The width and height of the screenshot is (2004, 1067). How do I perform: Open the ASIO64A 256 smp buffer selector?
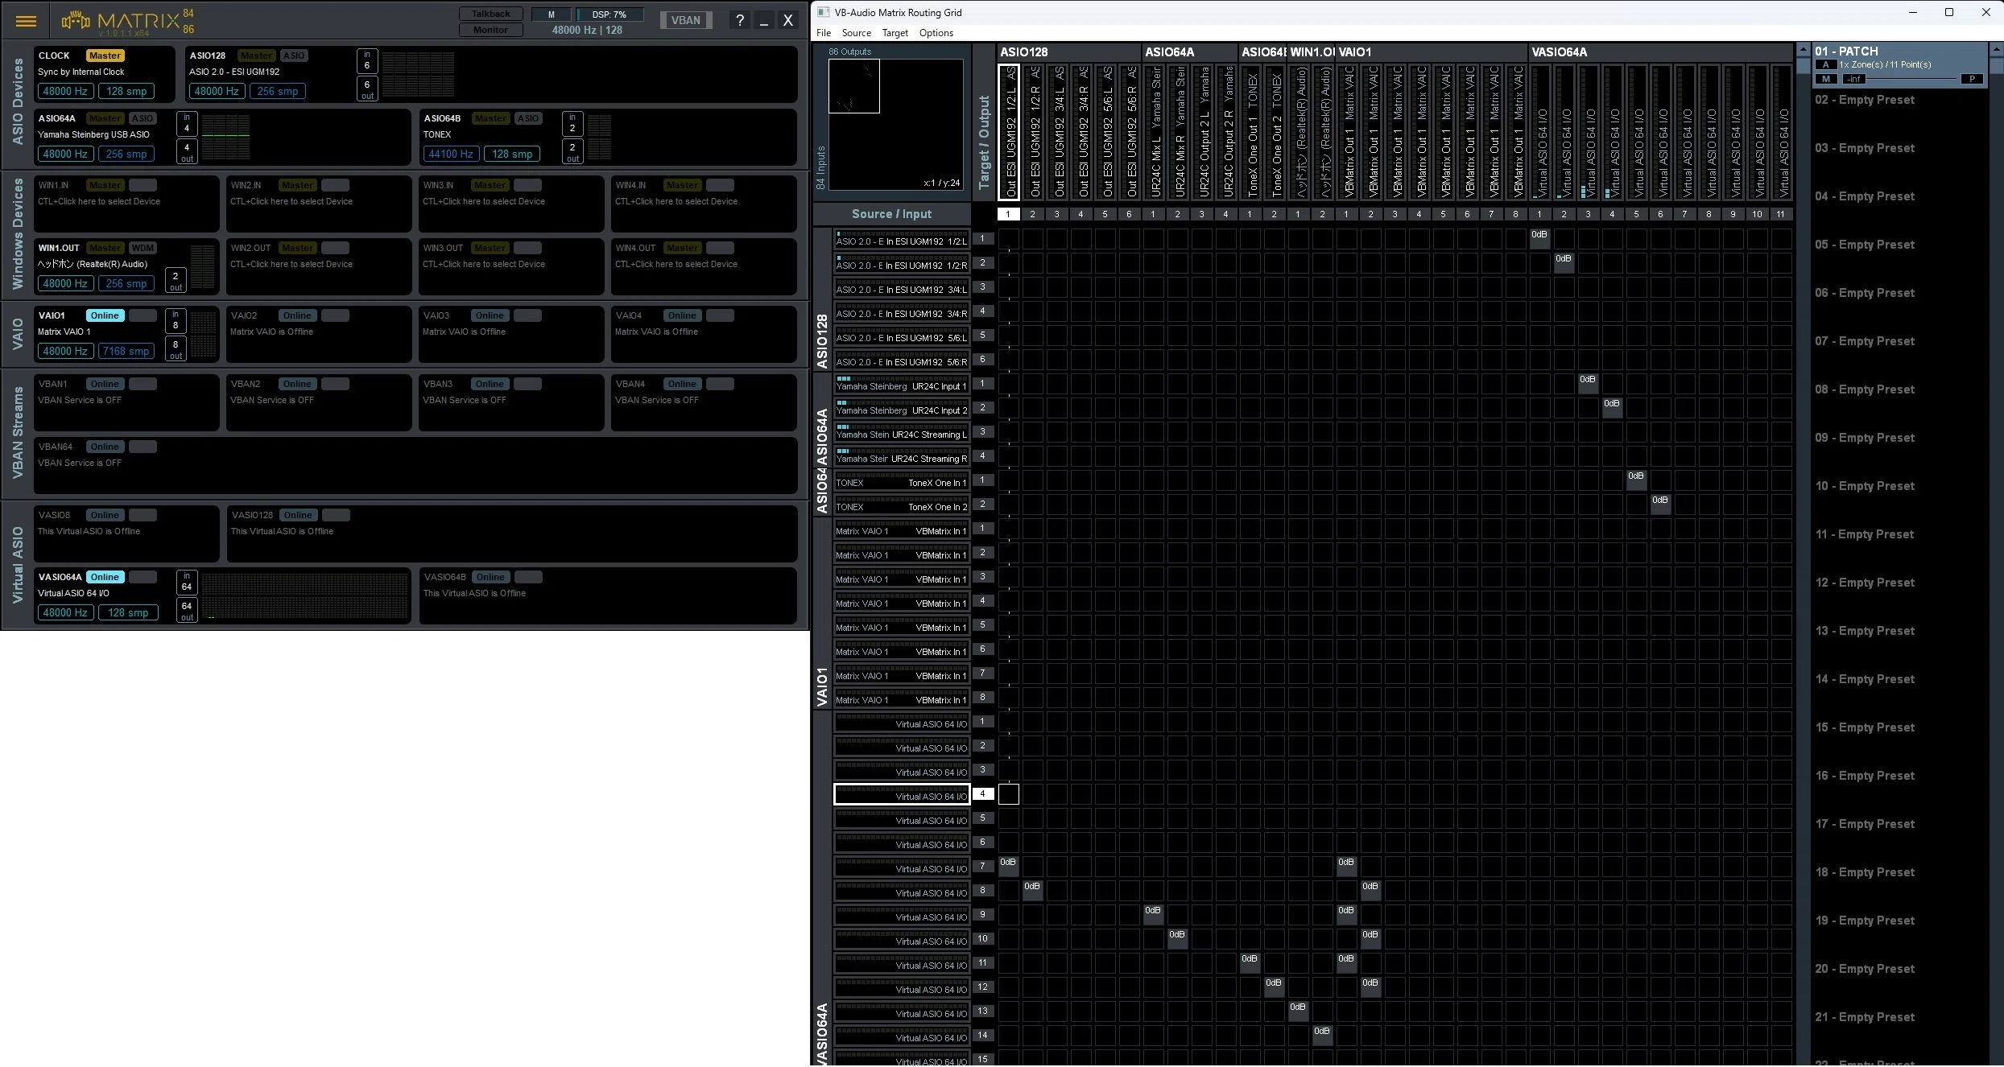[x=126, y=154]
